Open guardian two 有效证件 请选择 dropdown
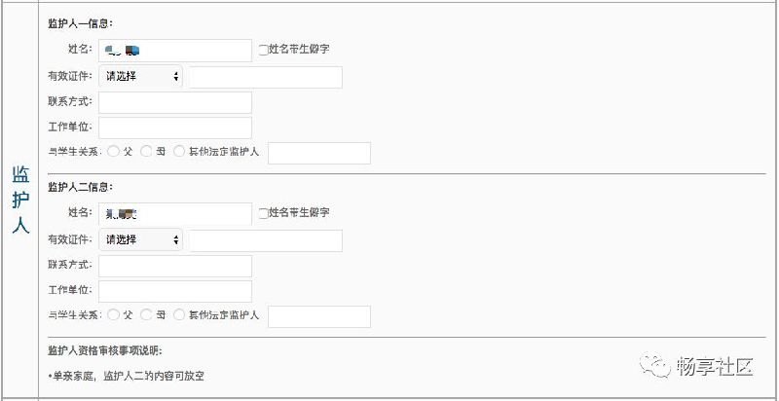Screen dimensions: 779x401 (x=140, y=239)
